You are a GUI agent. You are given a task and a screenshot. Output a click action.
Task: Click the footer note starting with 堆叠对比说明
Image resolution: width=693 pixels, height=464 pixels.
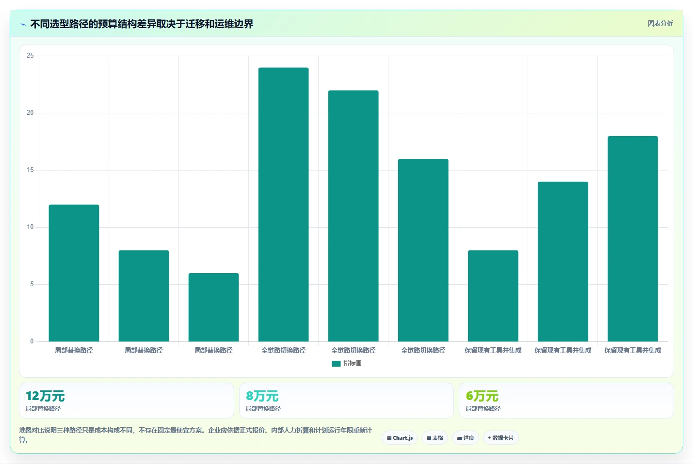point(195,435)
